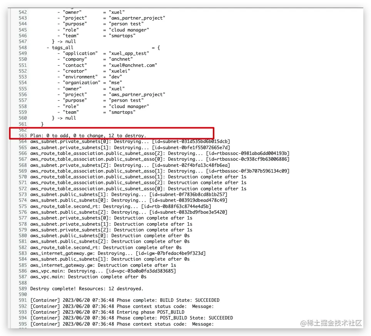Click line 547 '} -> null'
The width and height of the screenshot is (371, 336).
[64, 42]
